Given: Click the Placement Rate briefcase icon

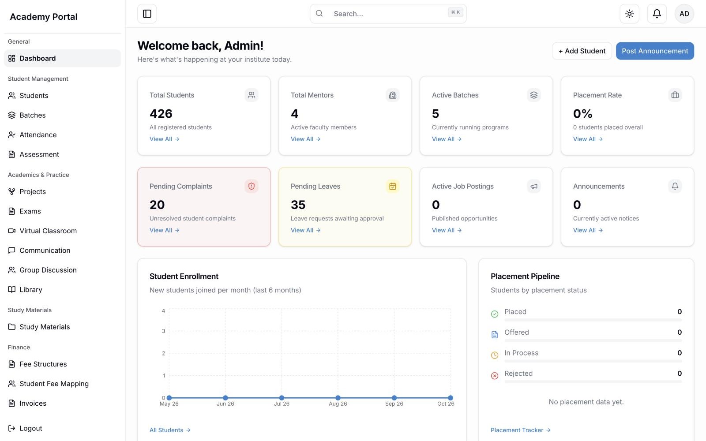Looking at the screenshot, I should click(675, 95).
